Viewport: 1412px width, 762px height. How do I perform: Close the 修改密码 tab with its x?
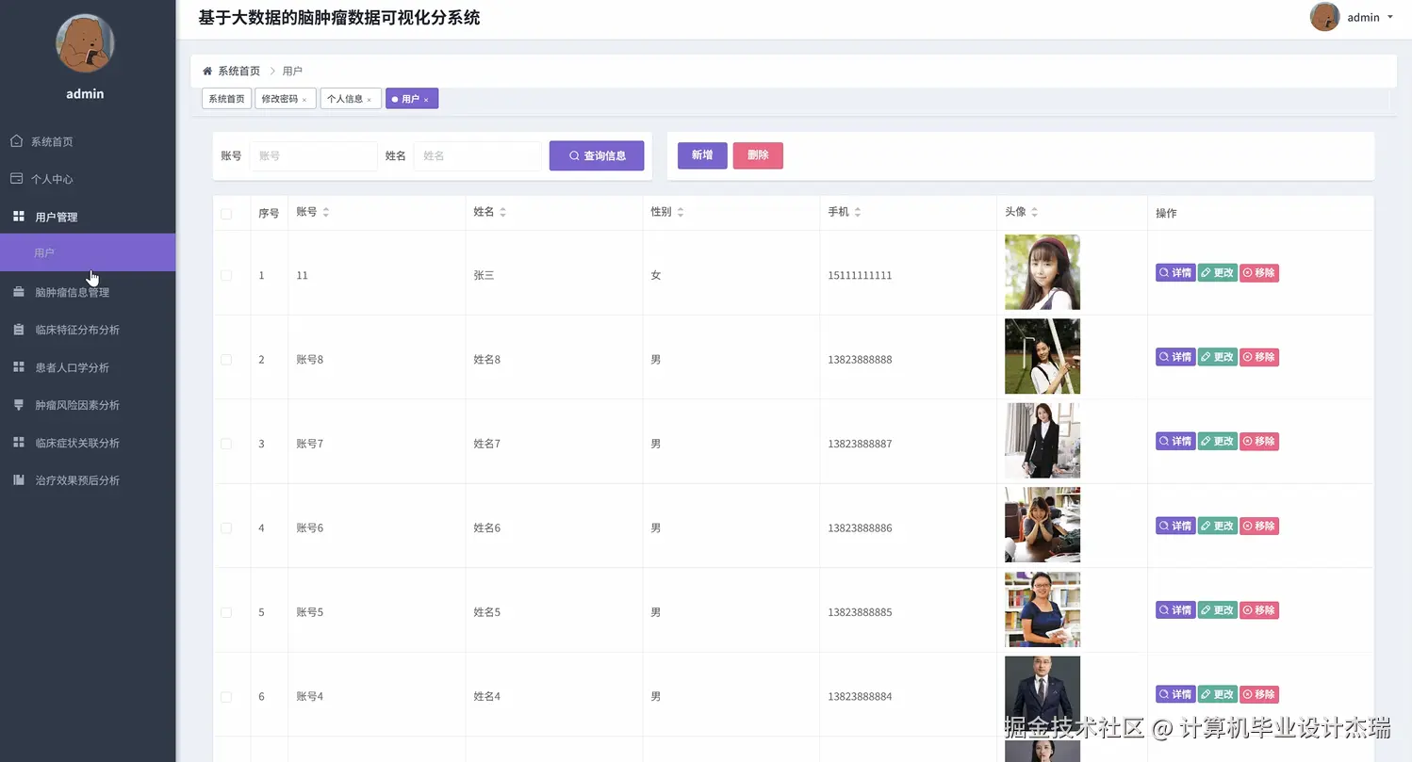tap(304, 100)
